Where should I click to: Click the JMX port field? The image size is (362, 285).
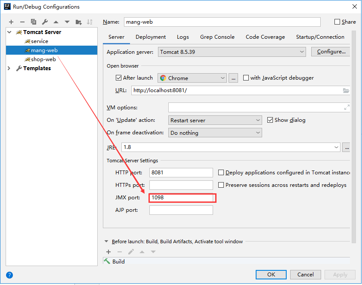point(181,198)
